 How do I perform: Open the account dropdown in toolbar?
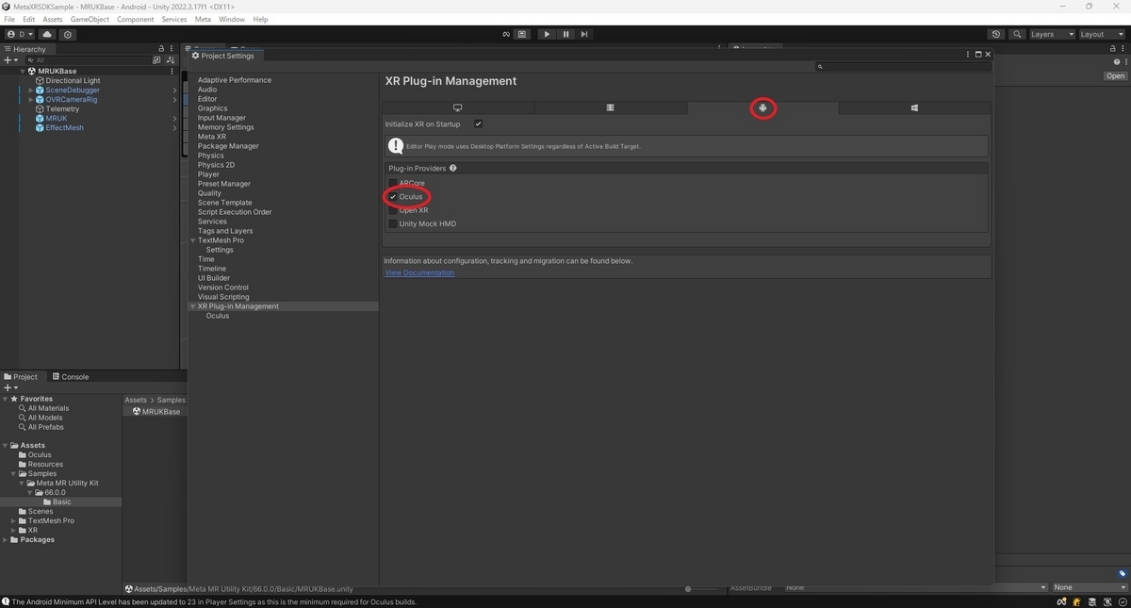pos(19,34)
